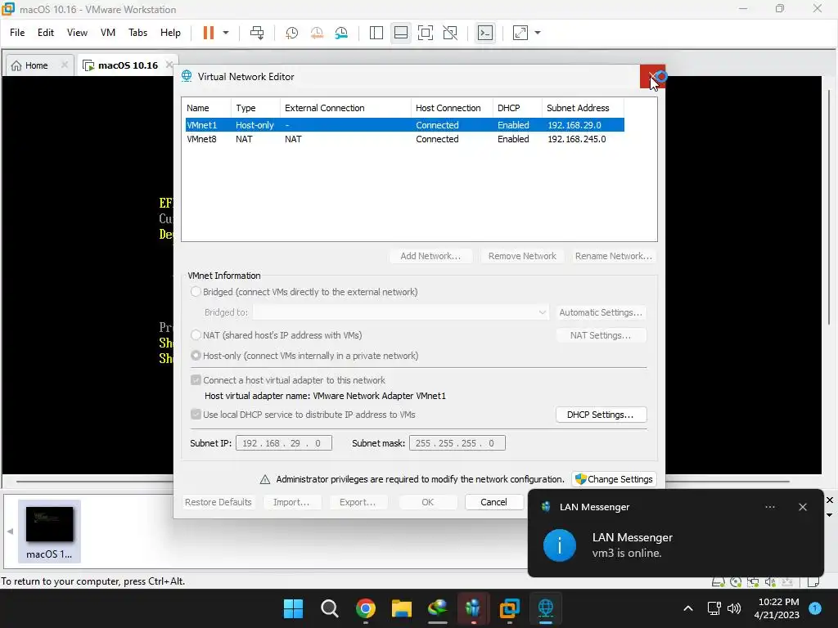838x628 pixels.
Task: Click the Host Connection column header
Action: pyautogui.click(x=452, y=108)
